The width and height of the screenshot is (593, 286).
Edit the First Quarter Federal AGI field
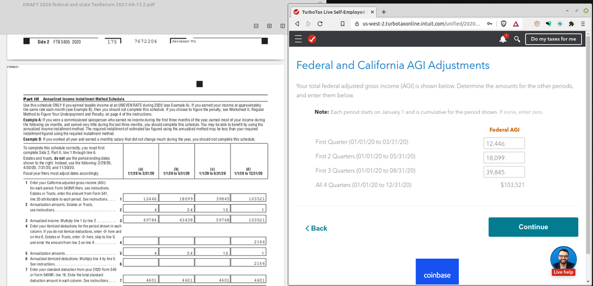pyautogui.click(x=504, y=144)
